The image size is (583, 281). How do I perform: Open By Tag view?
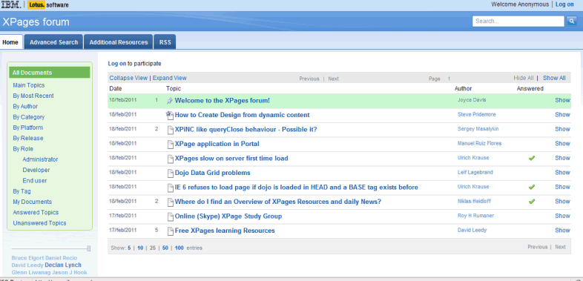[22, 191]
